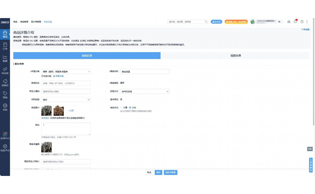The width and height of the screenshot is (315, 194).
Task: Click the 商品别名 input field
Action: point(65,83)
